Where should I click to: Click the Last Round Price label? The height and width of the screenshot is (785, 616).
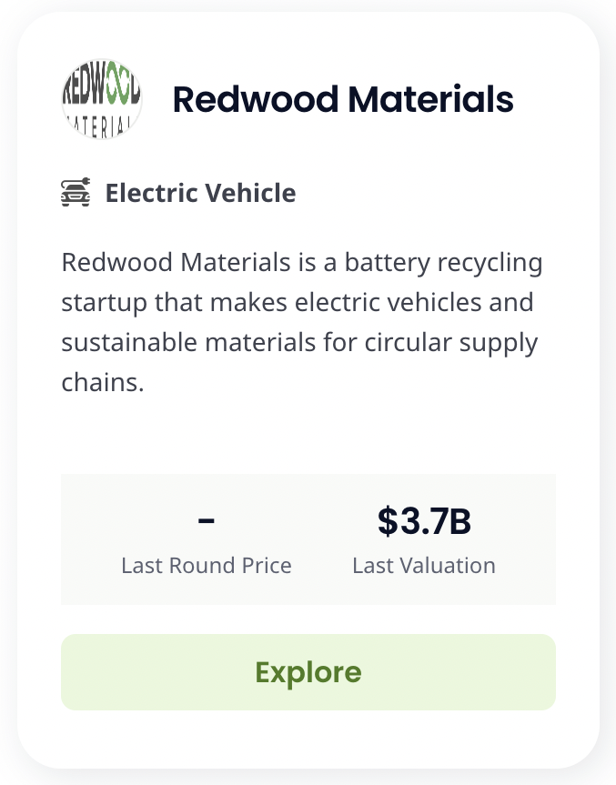click(x=207, y=566)
